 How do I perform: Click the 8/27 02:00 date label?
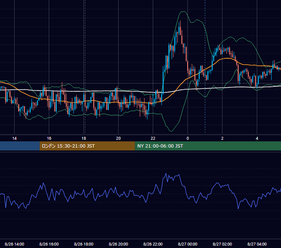click(x=222, y=244)
